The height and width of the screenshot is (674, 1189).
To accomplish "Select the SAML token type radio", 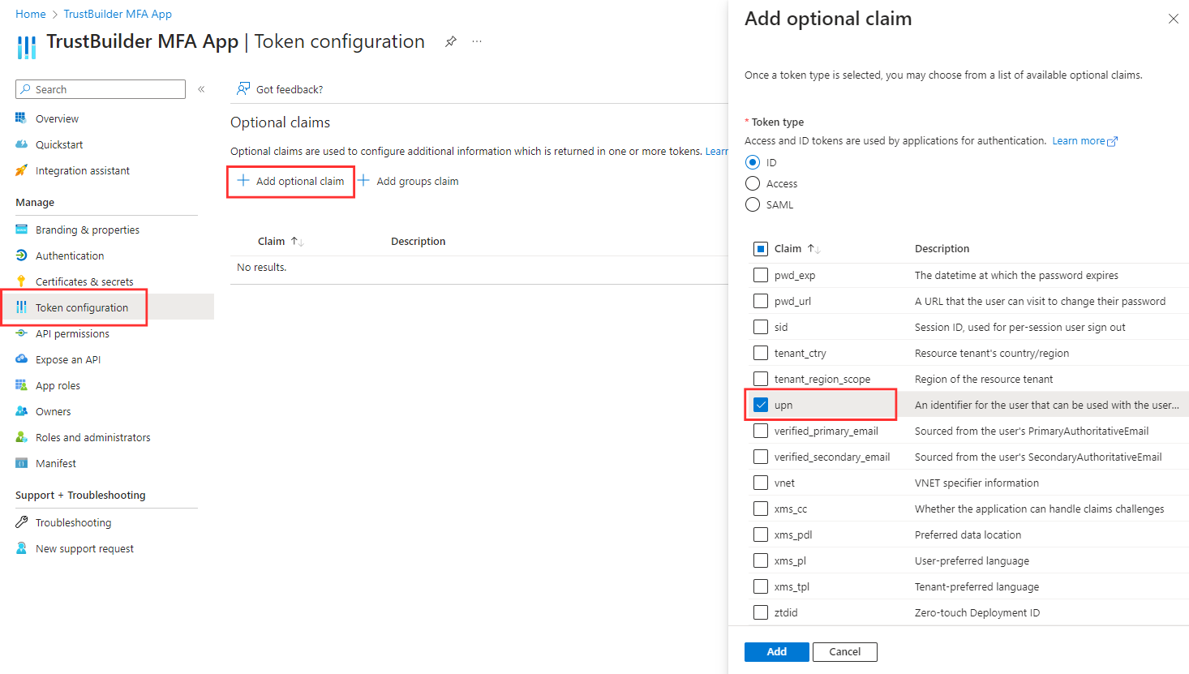I will [753, 204].
